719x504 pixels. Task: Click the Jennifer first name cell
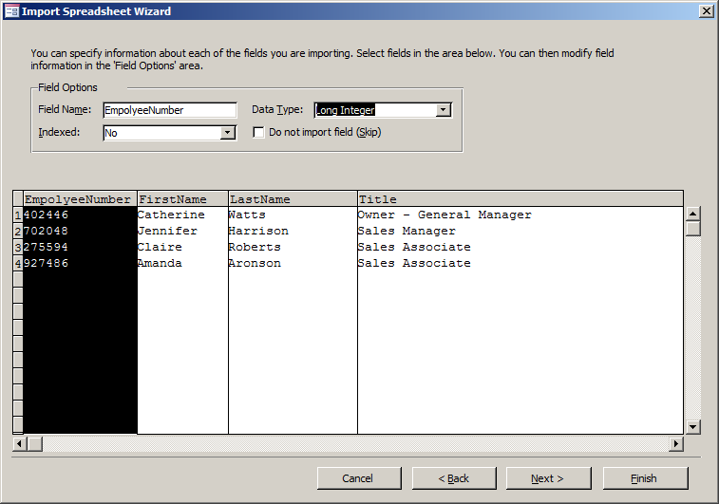182,231
